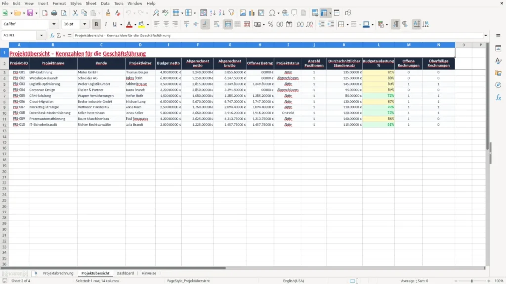Click the Copy icon

click(84, 13)
